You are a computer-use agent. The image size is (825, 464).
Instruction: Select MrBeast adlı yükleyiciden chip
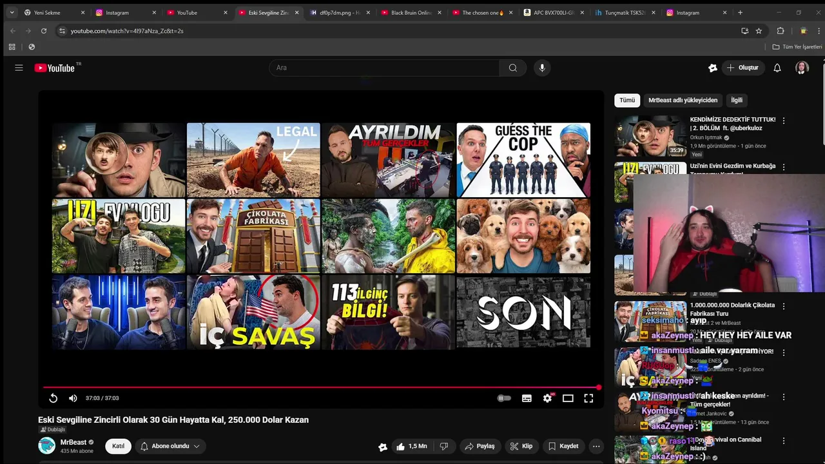(683, 100)
